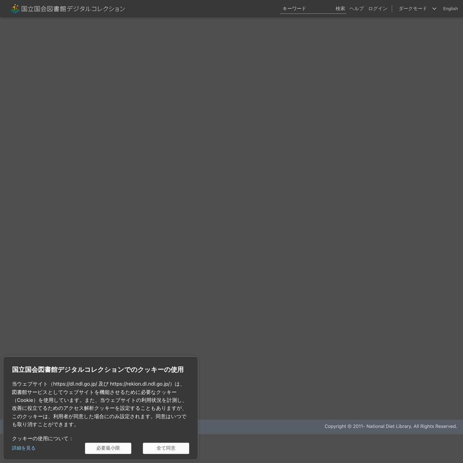
Task: Focus the キーワード search input field
Action: (307, 9)
